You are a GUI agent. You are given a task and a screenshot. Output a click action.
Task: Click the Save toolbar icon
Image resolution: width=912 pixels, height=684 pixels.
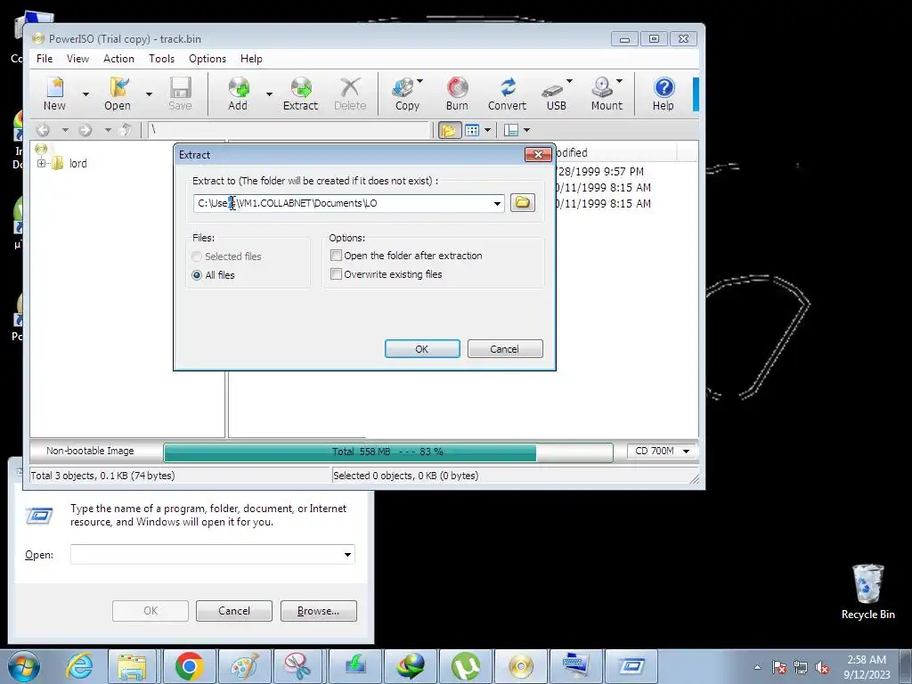[180, 94]
